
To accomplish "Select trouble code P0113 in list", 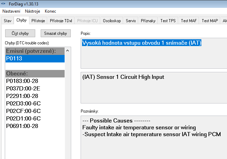I will click(34, 58).
